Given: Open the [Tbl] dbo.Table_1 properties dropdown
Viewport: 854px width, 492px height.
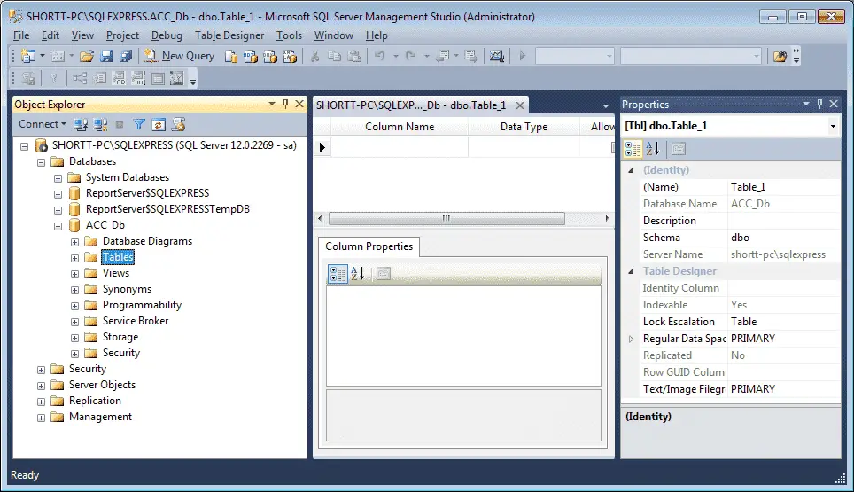Looking at the screenshot, I should 833,127.
